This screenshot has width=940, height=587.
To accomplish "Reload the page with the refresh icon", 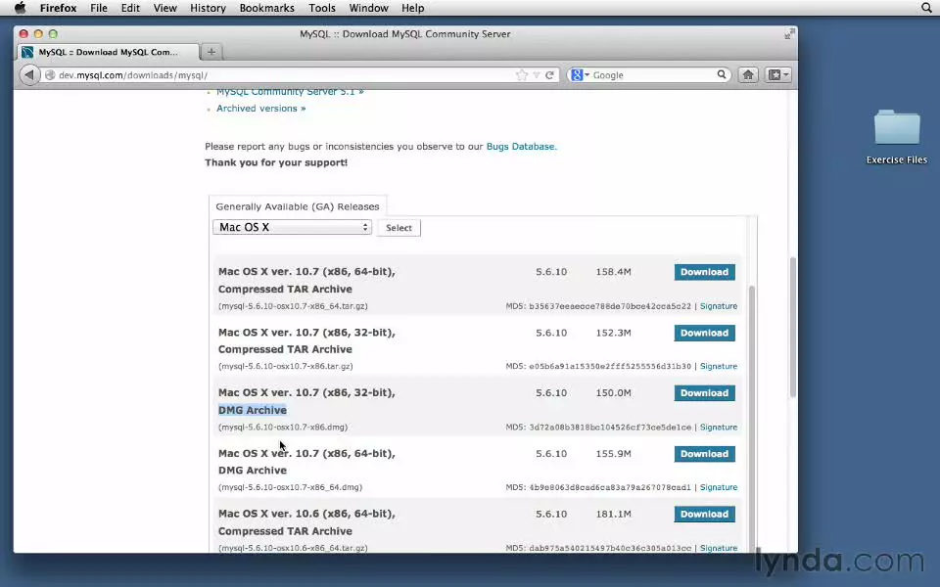I will (x=550, y=75).
